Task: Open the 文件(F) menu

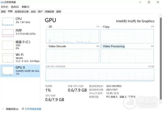Action: 5,7
